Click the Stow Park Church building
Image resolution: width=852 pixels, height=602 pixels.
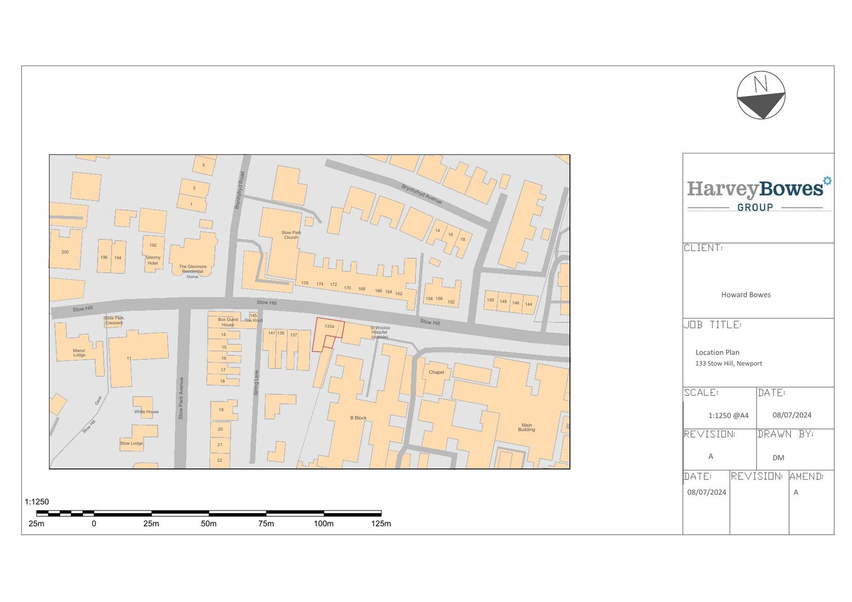coord(291,234)
